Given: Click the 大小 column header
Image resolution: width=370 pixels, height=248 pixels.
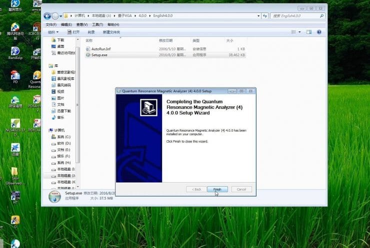Looking at the screenshot, I should (229, 40).
